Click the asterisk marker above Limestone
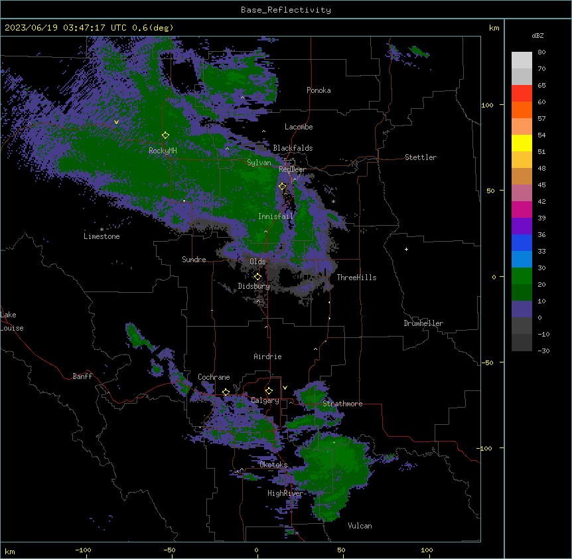 coord(102,230)
